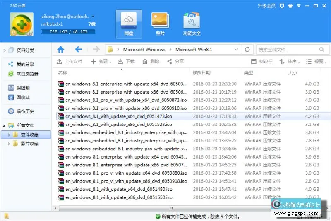The width and height of the screenshot is (331, 221).
Task: Open the 新建 create dropdown
Action: [x=101, y=61]
